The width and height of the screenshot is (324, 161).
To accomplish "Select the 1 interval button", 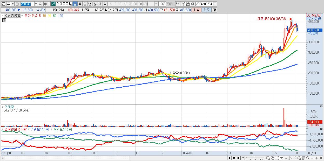I will (110, 4).
